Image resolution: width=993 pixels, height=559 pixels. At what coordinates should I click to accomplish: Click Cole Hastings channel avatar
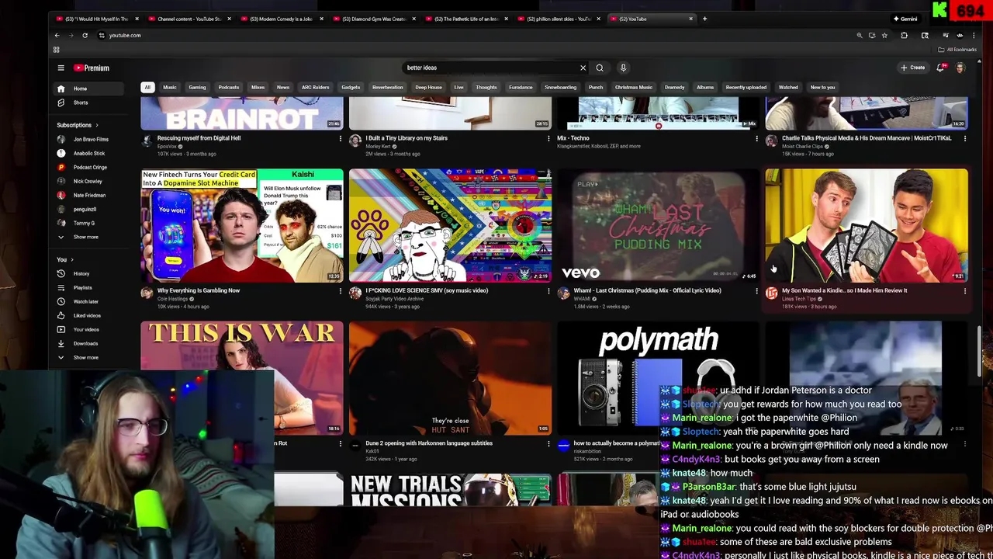point(147,293)
